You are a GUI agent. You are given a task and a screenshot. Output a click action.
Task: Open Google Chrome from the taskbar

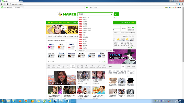[x=26, y=101]
